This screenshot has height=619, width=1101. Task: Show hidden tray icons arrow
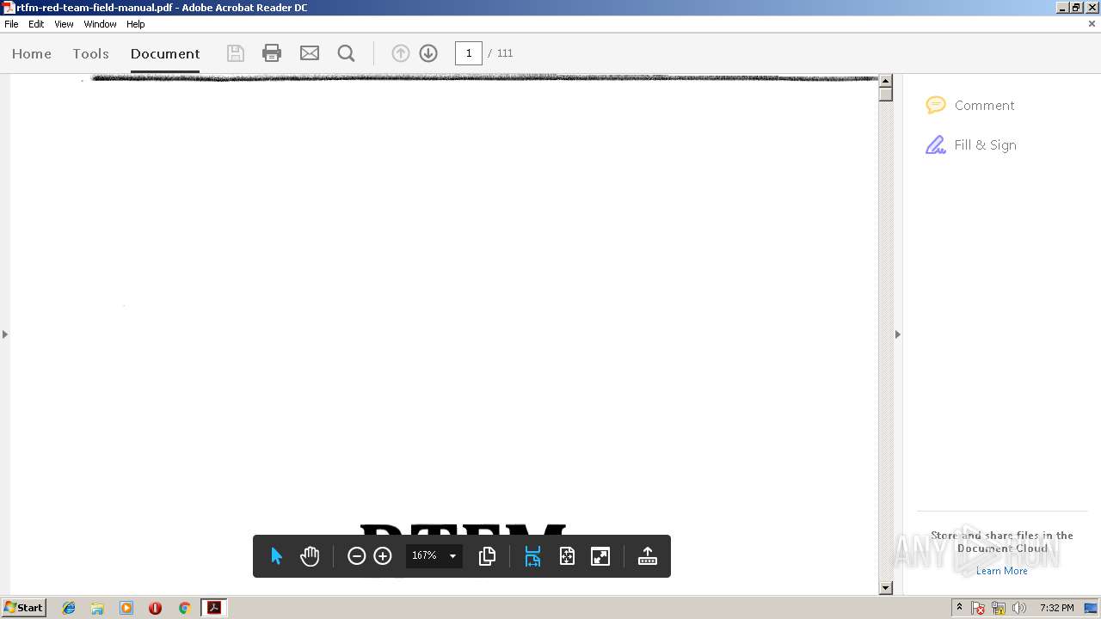pyautogui.click(x=959, y=608)
